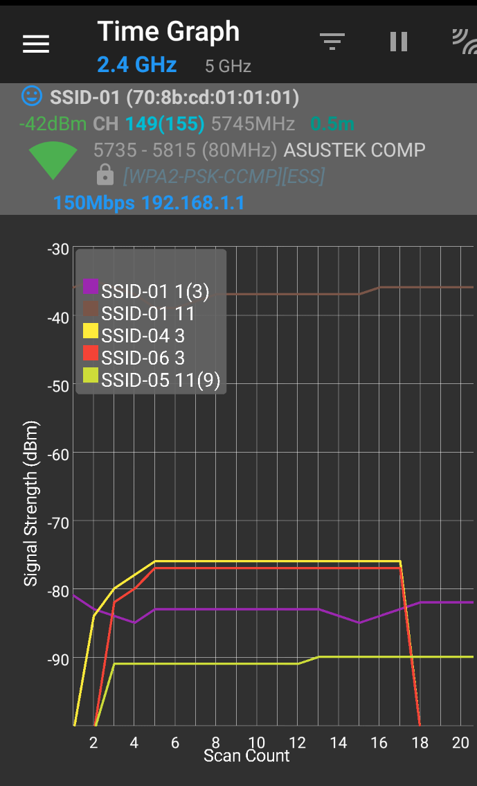Switch to the 5 GHz band
477x786 pixels.
[228, 67]
